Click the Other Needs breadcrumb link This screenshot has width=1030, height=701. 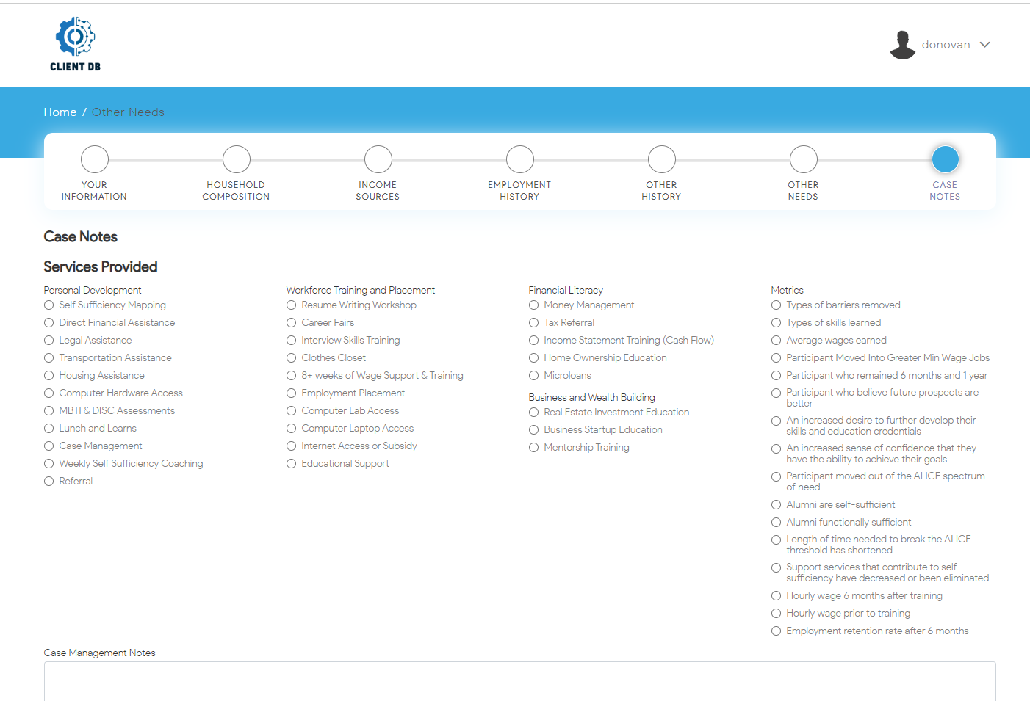128,112
